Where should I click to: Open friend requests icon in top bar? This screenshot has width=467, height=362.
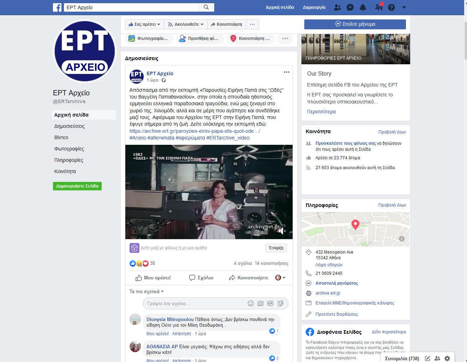coord(337,7)
